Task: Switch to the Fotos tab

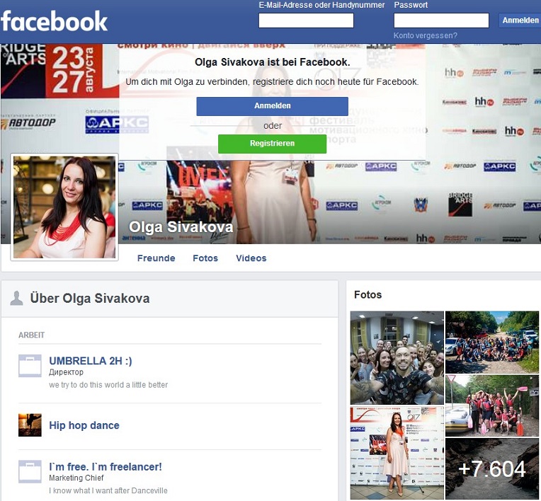Action: click(x=205, y=258)
